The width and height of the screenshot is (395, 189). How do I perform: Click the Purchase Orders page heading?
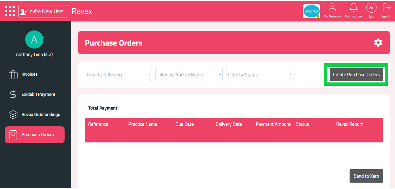114,43
